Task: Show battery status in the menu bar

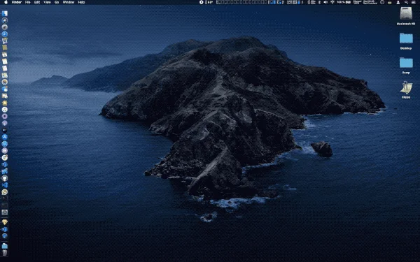Action: pyautogui.click(x=344, y=2)
